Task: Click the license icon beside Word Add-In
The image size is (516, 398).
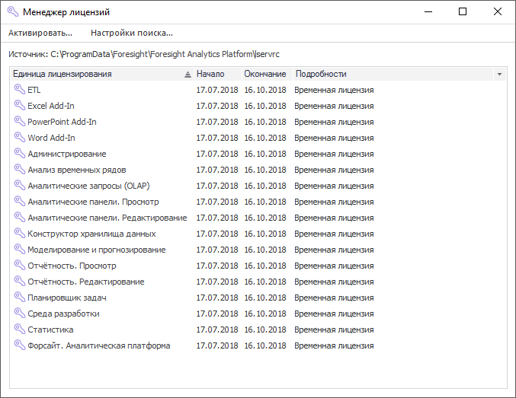Action: pos(19,138)
